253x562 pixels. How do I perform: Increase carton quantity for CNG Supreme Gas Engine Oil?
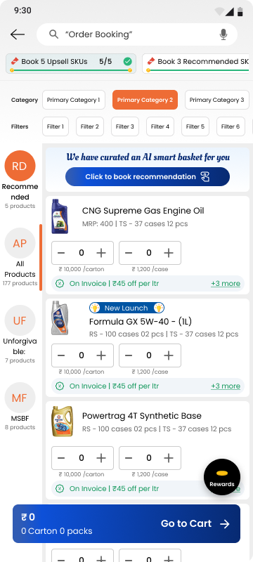pos(101,253)
